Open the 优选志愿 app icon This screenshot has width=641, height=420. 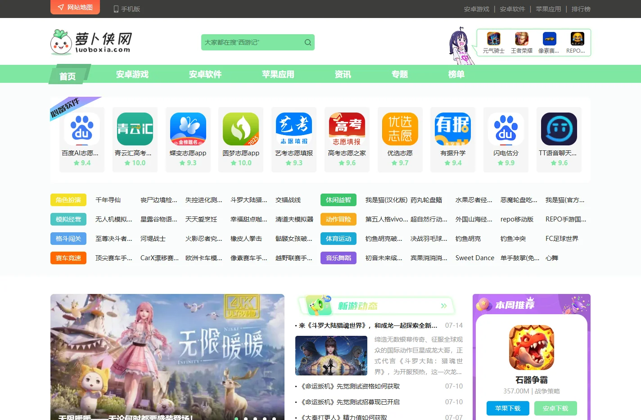[400, 129]
